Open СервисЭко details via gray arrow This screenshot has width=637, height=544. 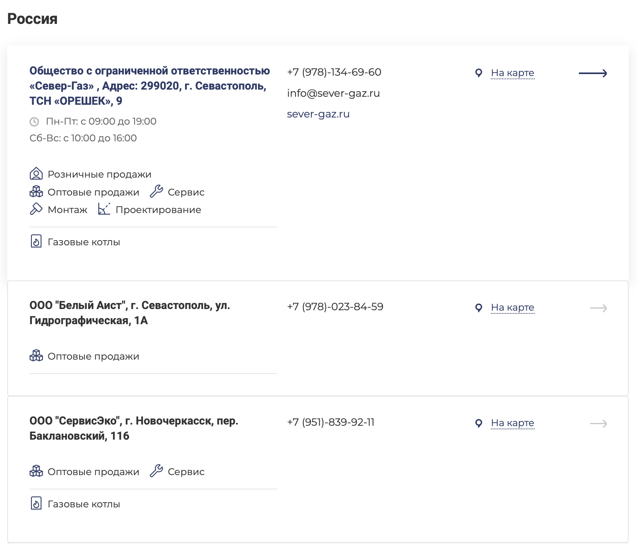[598, 424]
